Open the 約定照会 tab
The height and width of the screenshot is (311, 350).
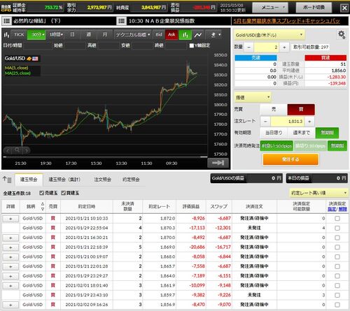click(x=131, y=180)
